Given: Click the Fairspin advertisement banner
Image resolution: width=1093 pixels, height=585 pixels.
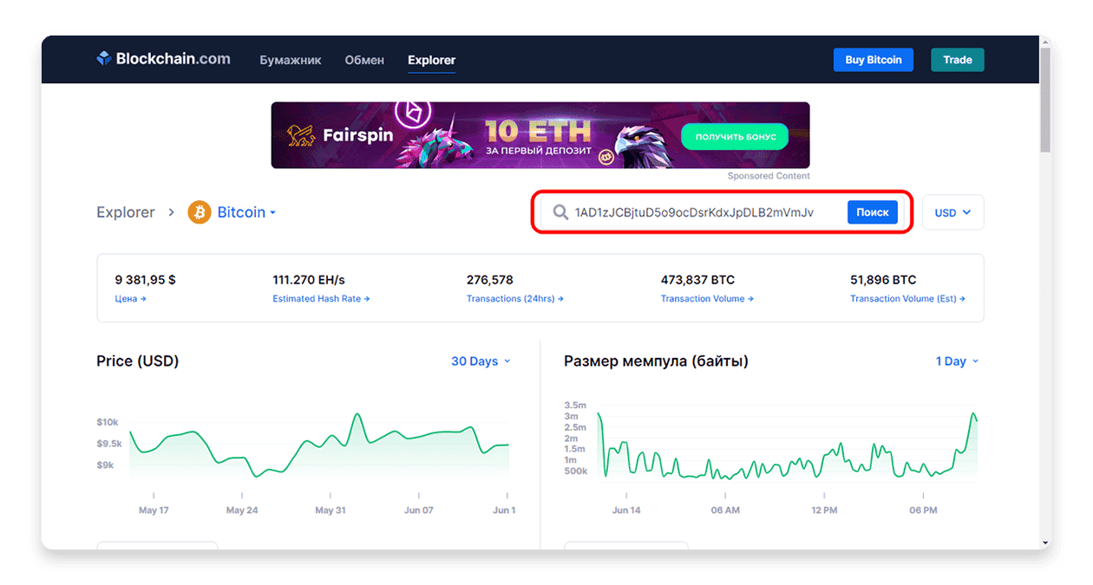Looking at the screenshot, I should pyautogui.click(x=540, y=135).
